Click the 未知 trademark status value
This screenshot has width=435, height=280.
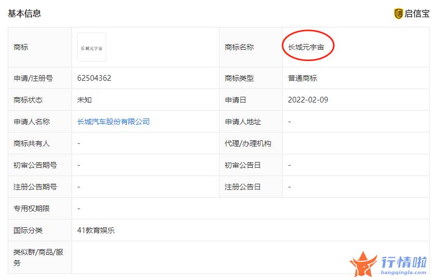[x=84, y=100]
